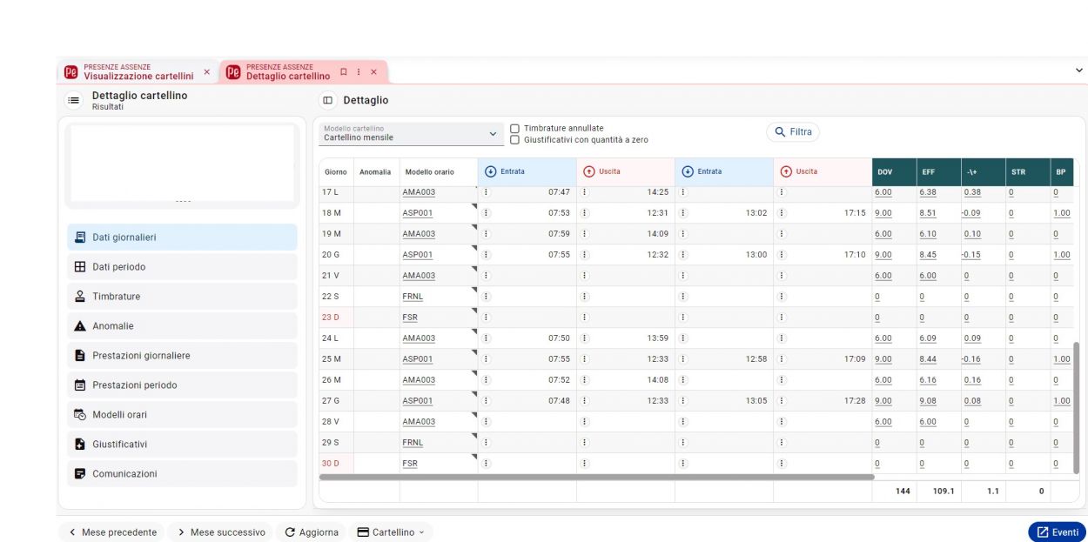Open Prestazioni periodo section
This screenshot has height=542, width=1088.
(x=182, y=385)
